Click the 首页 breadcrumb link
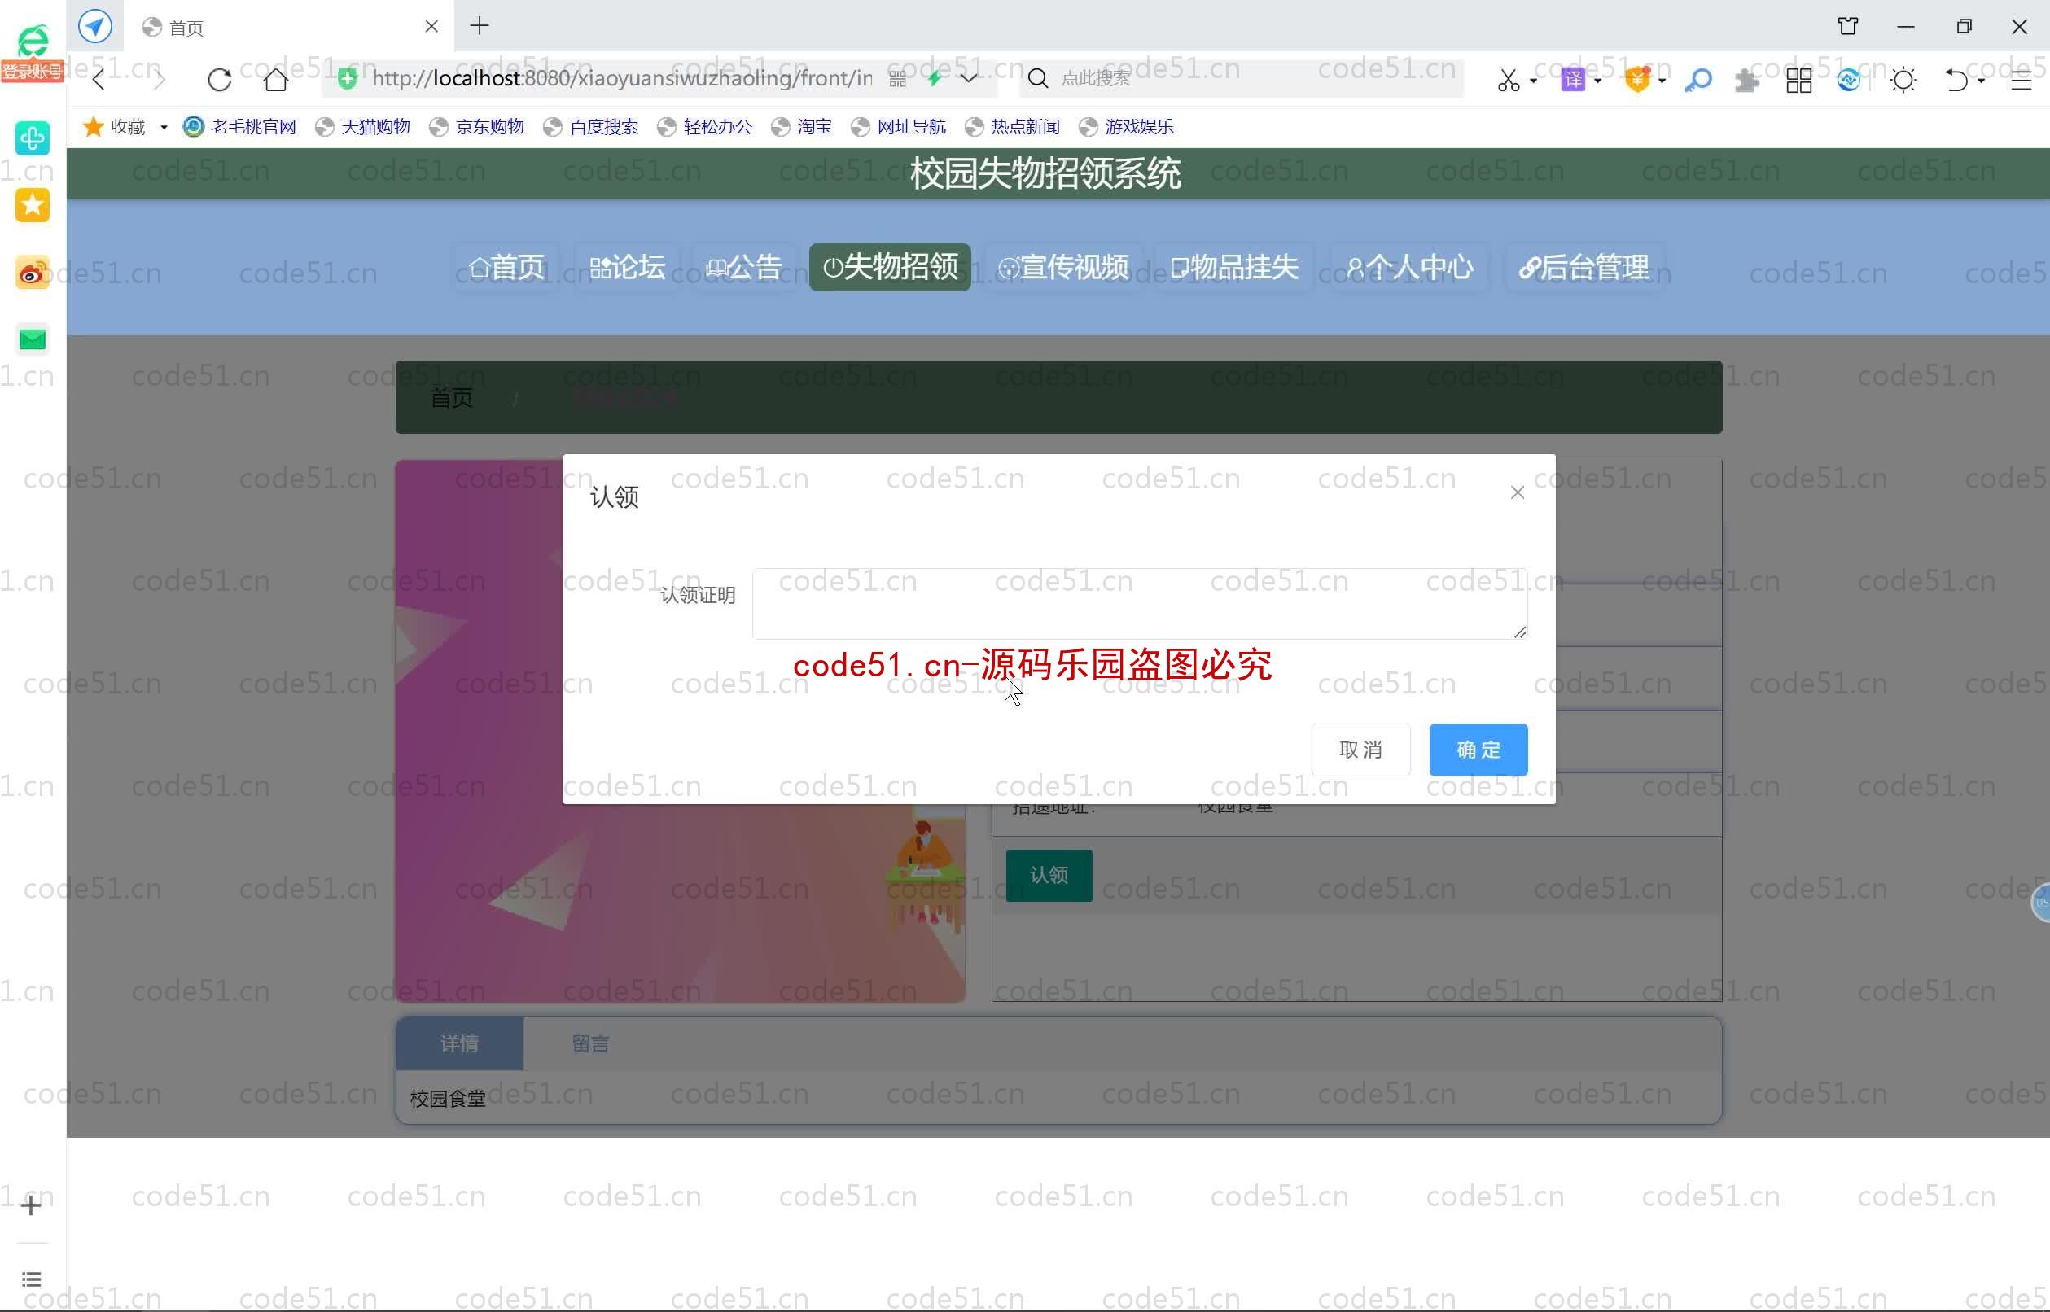 pos(452,398)
